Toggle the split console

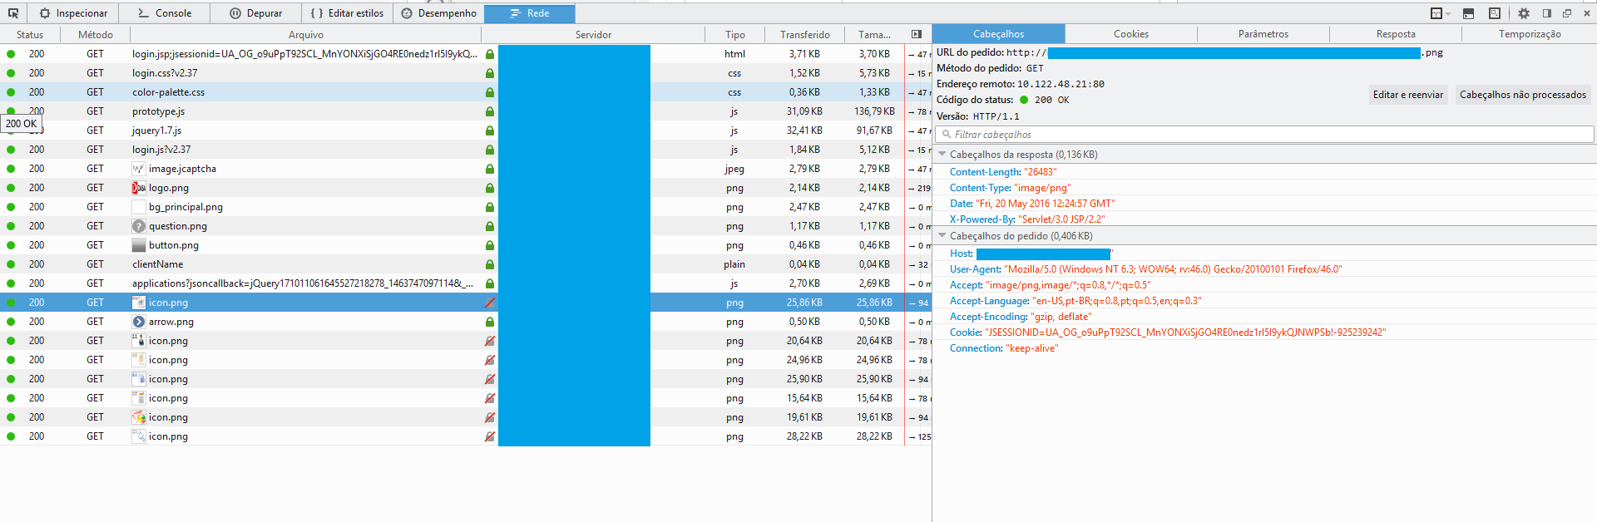coord(1468,13)
